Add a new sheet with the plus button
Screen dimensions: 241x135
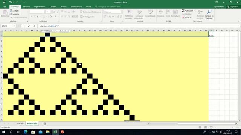point(45,123)
